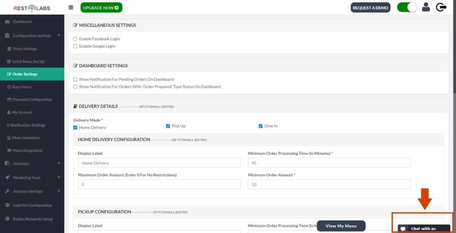Expand the Analytics sidebar section
Image resolution: width=456 pixels, height=233 pixels.
[x=32, y=164]
